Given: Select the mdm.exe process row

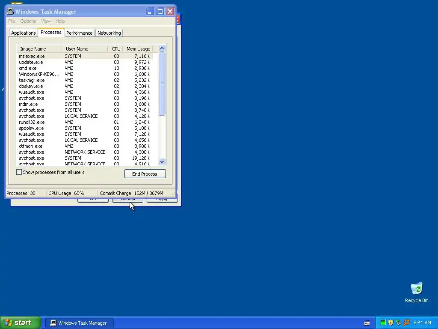Looking at the screenshot, I should (x=85, y=104).
